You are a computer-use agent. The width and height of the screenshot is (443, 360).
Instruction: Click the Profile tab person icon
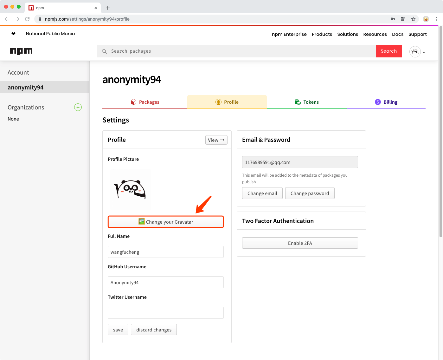click(x=218, y=102)
